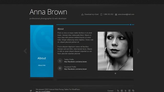The width and height of the screenshot is (164, 92).
Task: Click the Download my vCard link
Action: pos(91,14)
